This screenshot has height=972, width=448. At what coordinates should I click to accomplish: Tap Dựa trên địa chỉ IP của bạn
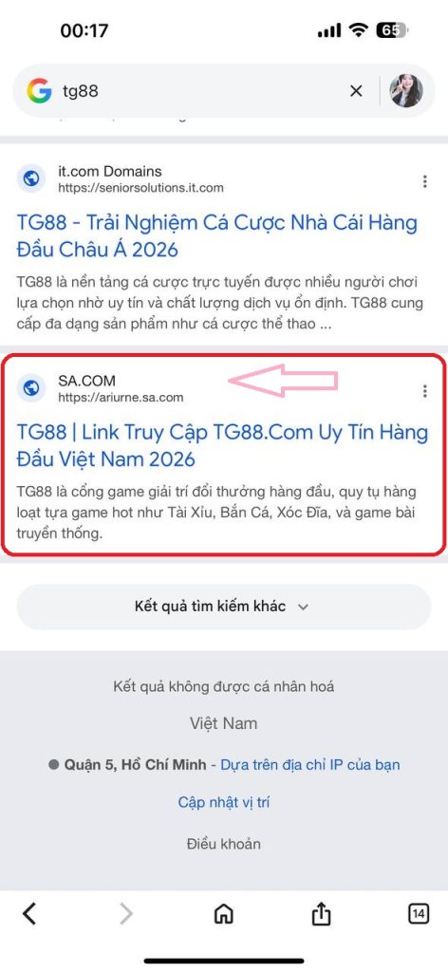coord(310,764)
